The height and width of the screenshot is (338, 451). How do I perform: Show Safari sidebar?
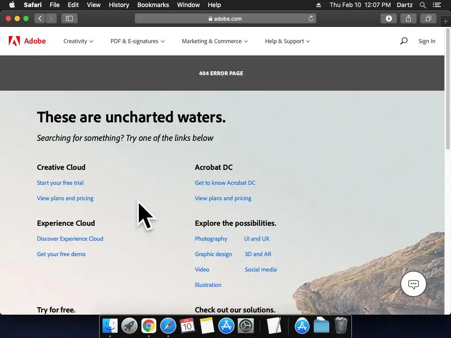point(69,18)
